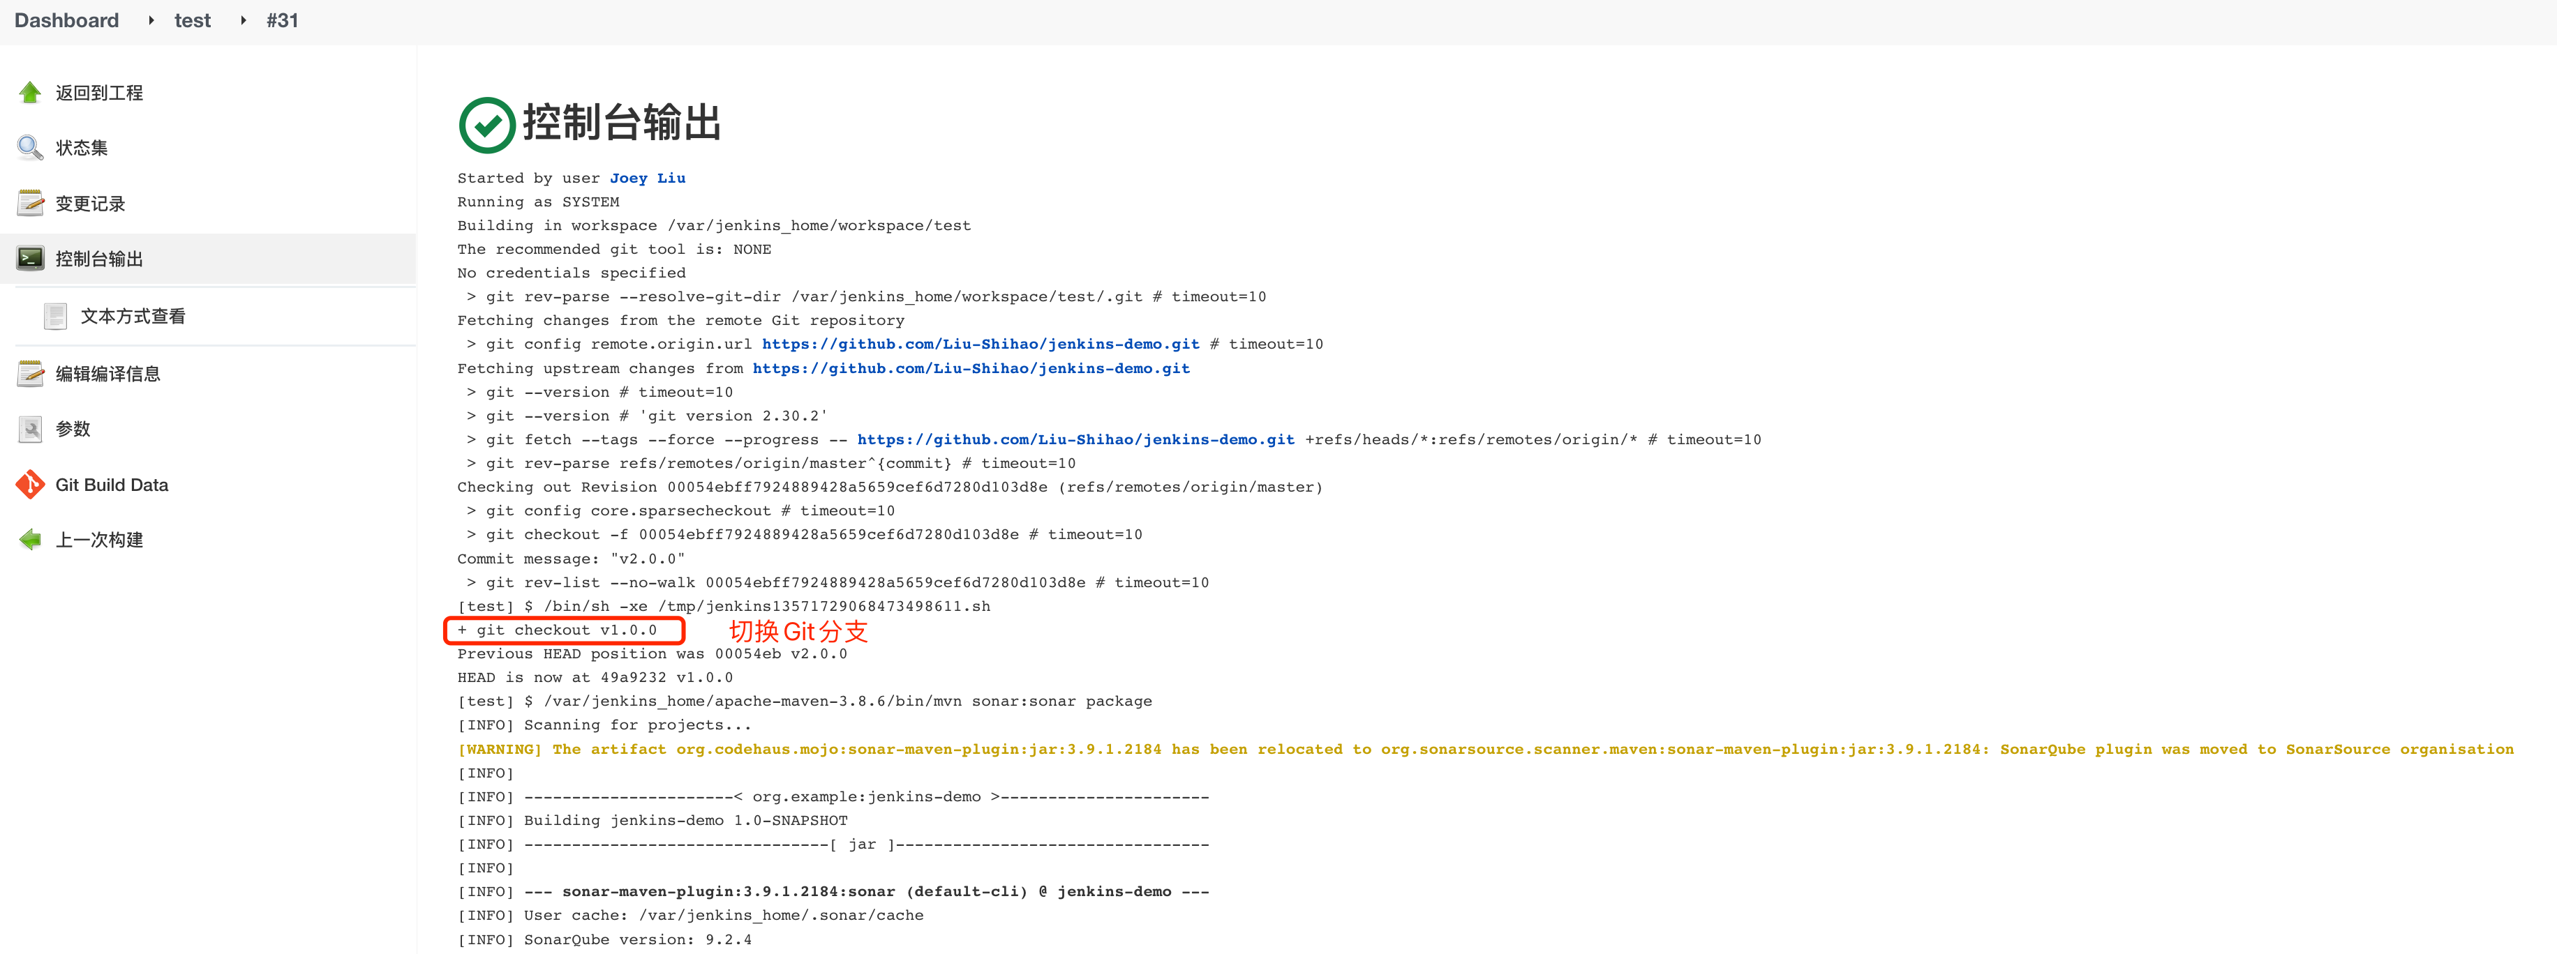The image size is (2557, 954).
Task: Open Joey Liu user link
Action: point(647,179)
